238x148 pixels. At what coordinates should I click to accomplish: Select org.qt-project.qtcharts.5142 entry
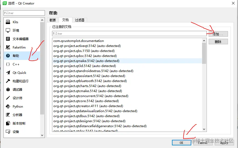pos(127,86)
